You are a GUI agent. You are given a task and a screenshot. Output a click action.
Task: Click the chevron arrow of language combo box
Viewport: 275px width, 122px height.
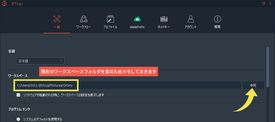point(61,61)
